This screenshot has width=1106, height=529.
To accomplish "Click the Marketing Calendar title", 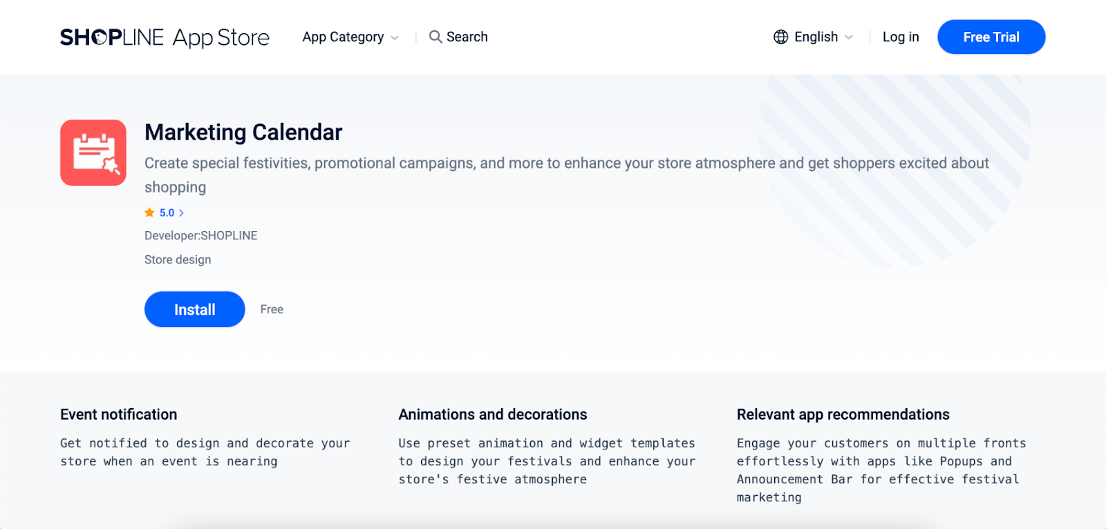I will (x=243, y=132).
